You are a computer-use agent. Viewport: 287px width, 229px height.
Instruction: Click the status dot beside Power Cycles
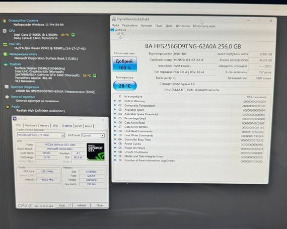115,143
